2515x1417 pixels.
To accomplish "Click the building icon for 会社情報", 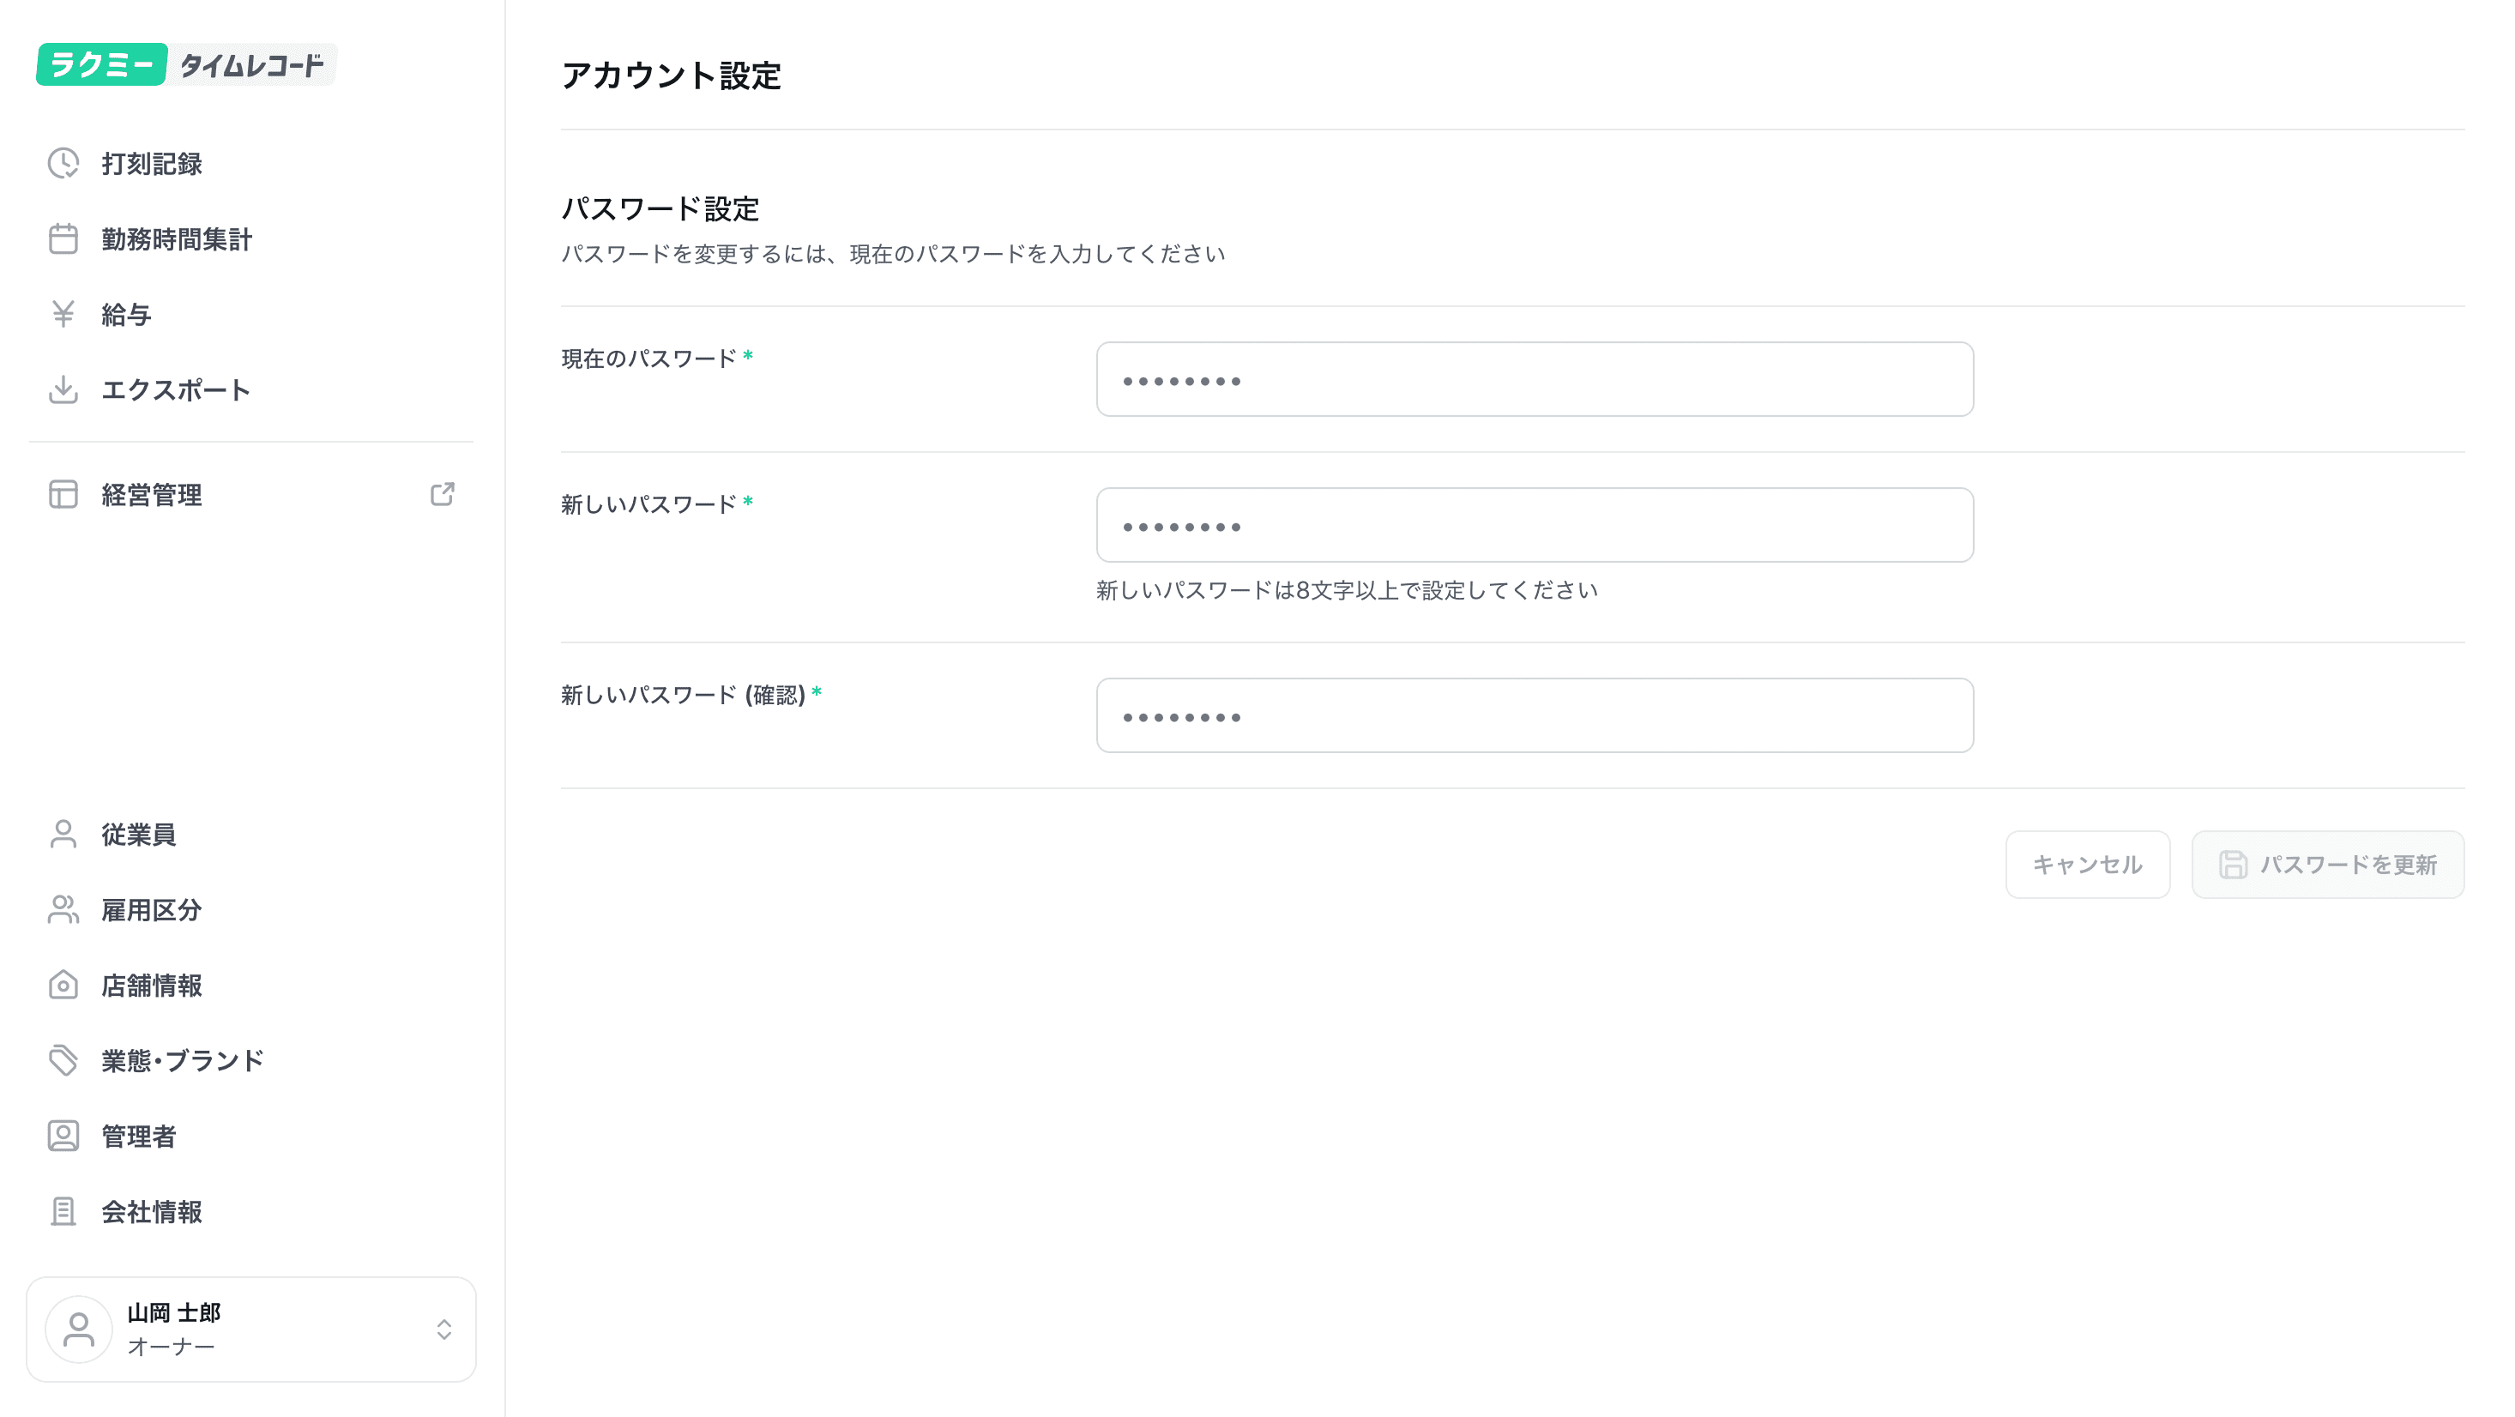I will [x=63, y=1211].
